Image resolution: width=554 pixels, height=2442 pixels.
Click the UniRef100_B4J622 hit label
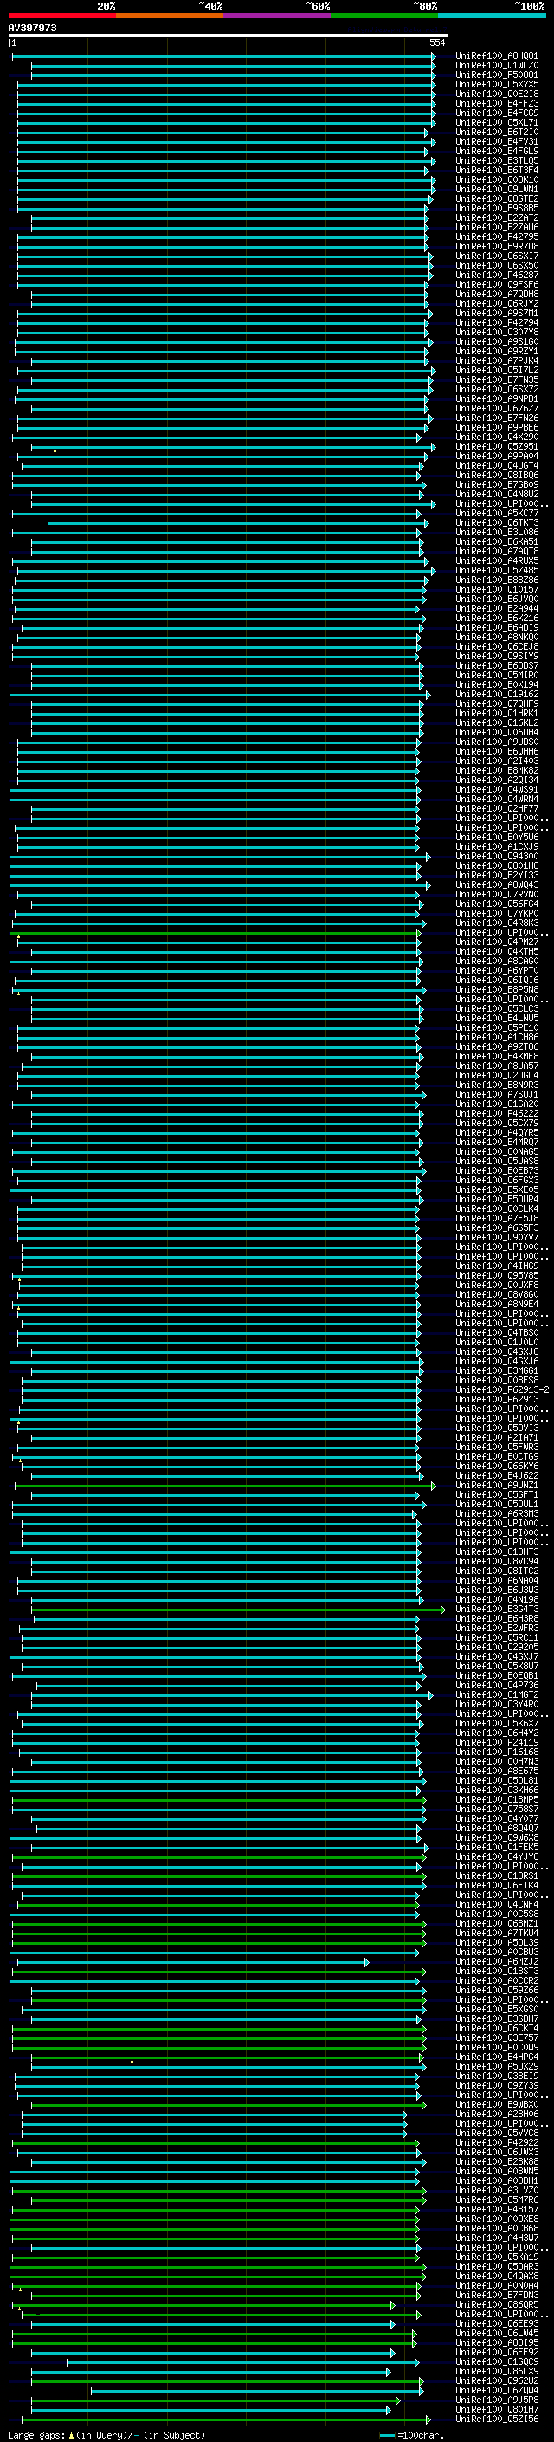coord(496,1475)
